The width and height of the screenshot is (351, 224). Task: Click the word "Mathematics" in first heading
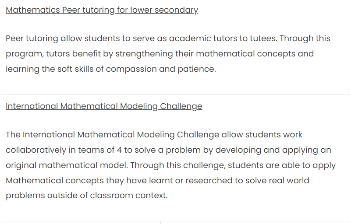(x=33, y=10)
